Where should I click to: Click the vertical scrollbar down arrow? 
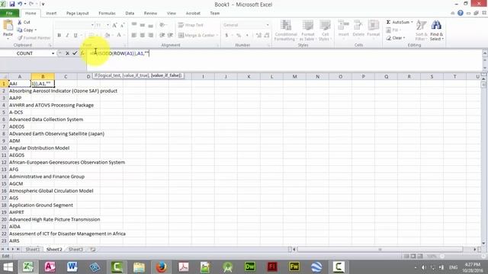tap(483, 243)
